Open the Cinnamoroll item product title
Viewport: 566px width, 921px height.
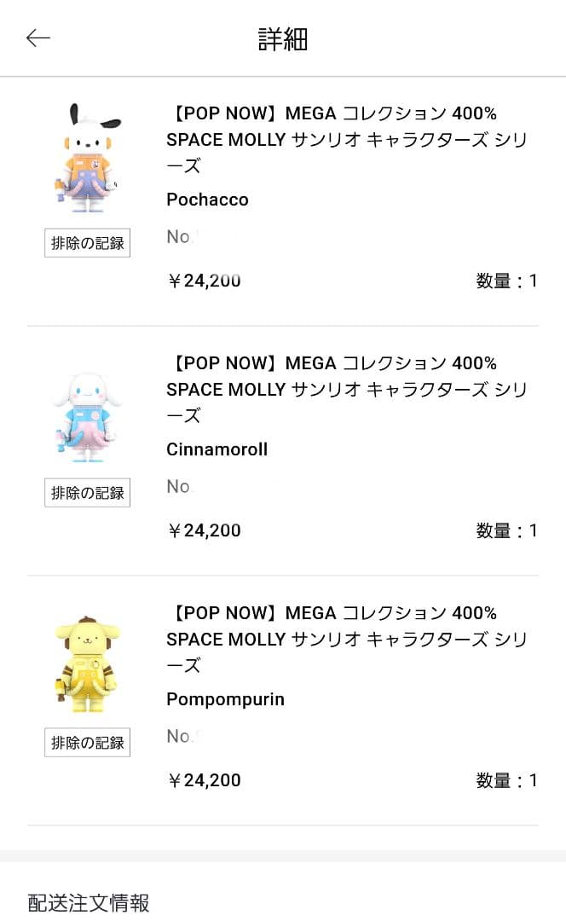point(332,389)
